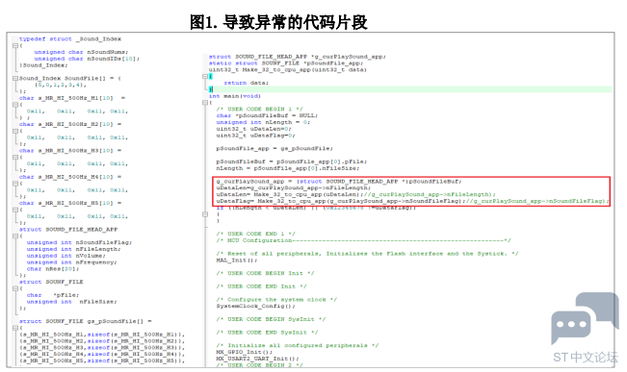Collapse the s_MR_HI_500Hz_H2 array fold marker
627x372 pixels.
point(15,131)
